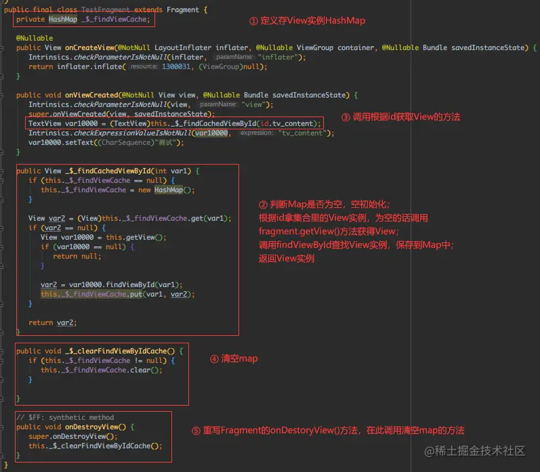Click the 'return null;' statement

(x=77, y=257)
